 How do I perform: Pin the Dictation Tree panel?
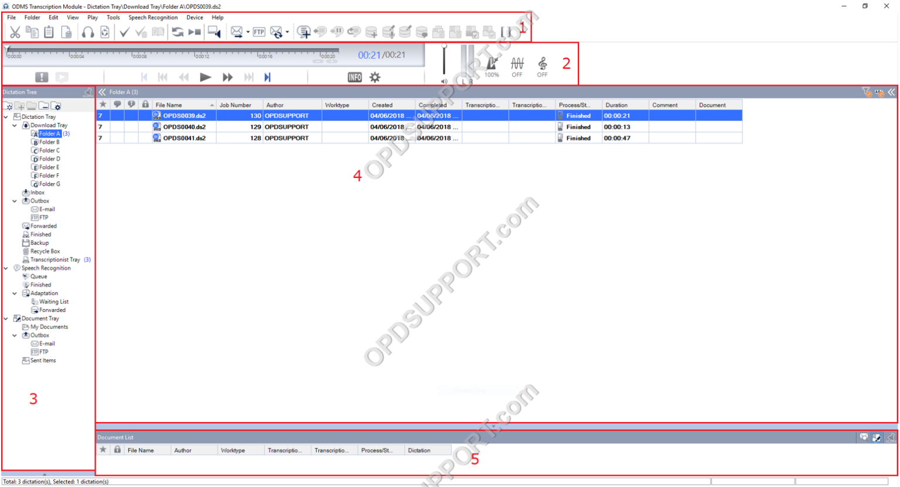click(88, 92)
